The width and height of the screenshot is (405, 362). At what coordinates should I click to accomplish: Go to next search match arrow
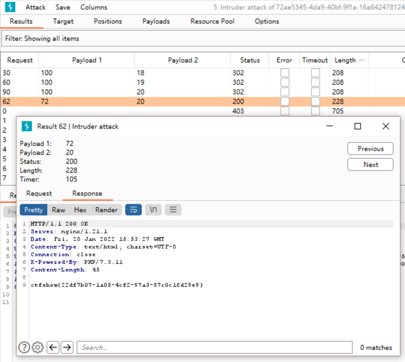point(67,348)
